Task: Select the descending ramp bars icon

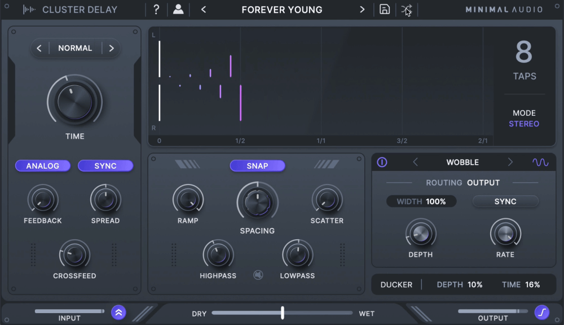Action: tap(187, 165)
